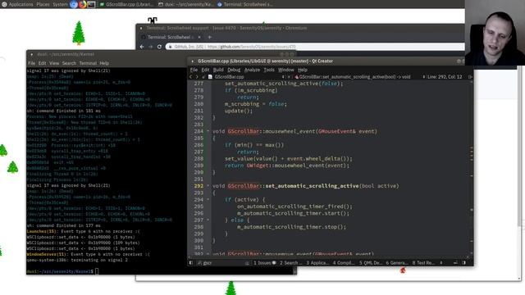Open Qt Creator's Build menu
This screenshot has width=525, height=295.
pyautogui.click(x=218, y=70)
